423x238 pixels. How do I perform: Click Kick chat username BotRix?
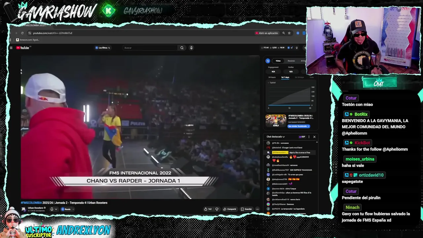[361, 114]
